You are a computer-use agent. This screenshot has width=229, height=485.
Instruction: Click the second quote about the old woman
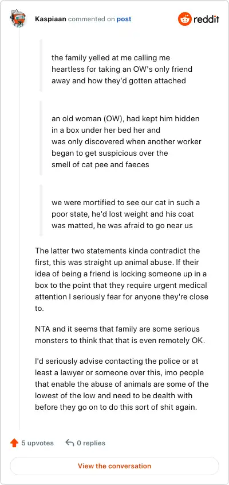(127, 141)
